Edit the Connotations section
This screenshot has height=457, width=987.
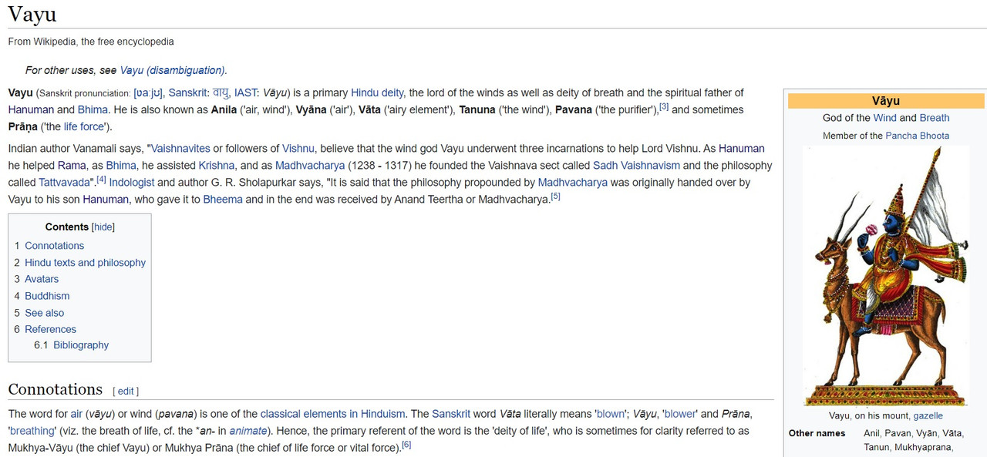[x=126, y=391]
